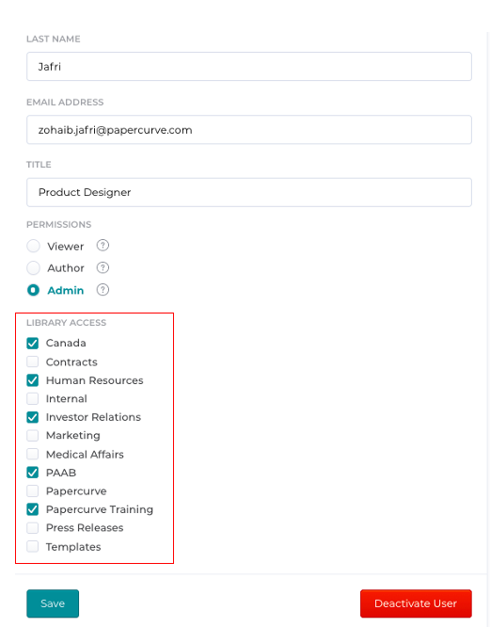Tick the Press Releases checkbox
This screenshot has height=627, width=490.
[33, 528]
